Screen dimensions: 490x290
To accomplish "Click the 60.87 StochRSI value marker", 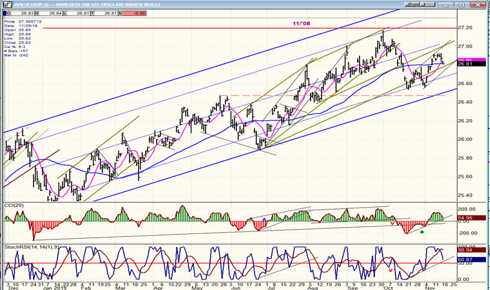I will coord(471,259).
